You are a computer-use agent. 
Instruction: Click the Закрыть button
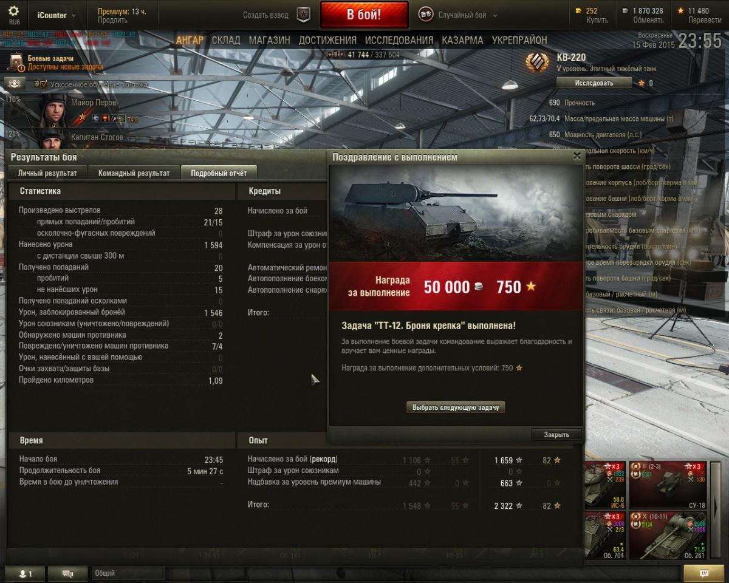tap(556, 435)
